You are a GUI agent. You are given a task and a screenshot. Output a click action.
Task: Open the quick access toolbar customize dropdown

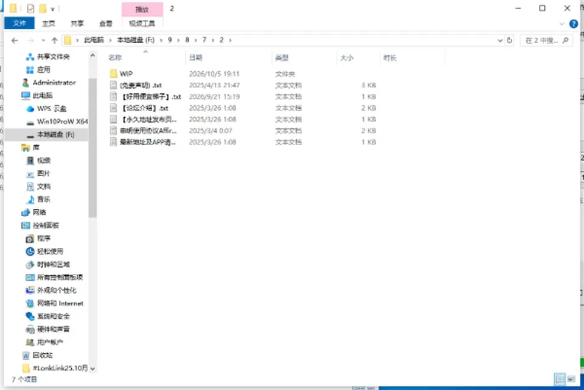point(52,9)
